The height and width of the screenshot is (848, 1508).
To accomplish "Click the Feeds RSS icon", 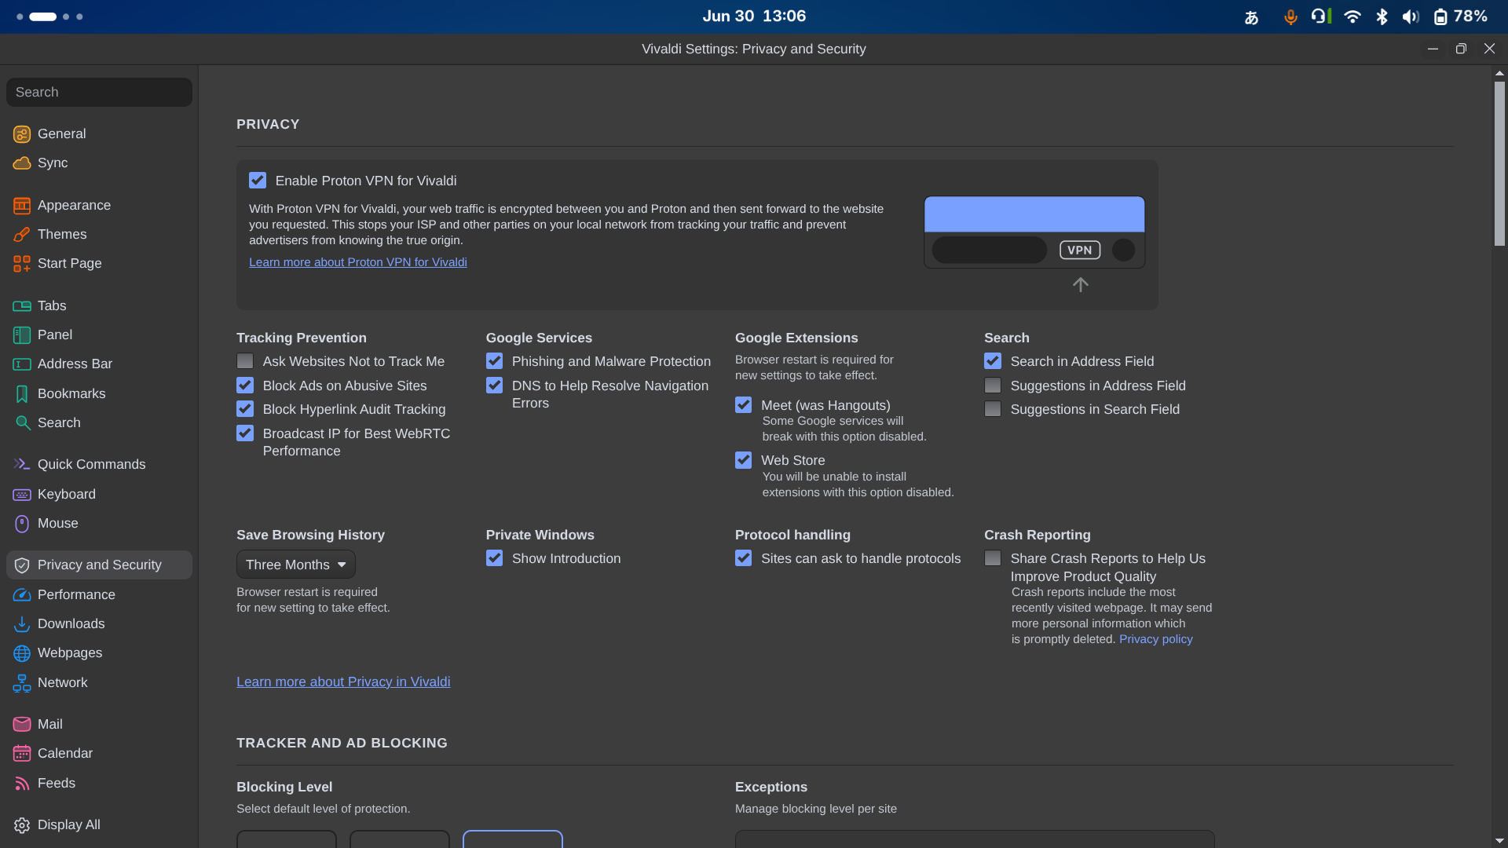I will [x=22, y=784].
